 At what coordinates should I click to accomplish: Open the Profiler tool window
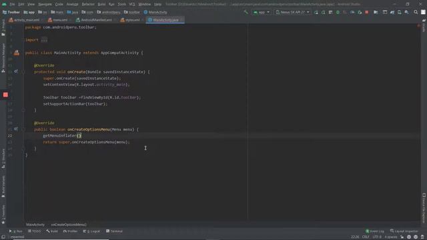coord(71,231)
